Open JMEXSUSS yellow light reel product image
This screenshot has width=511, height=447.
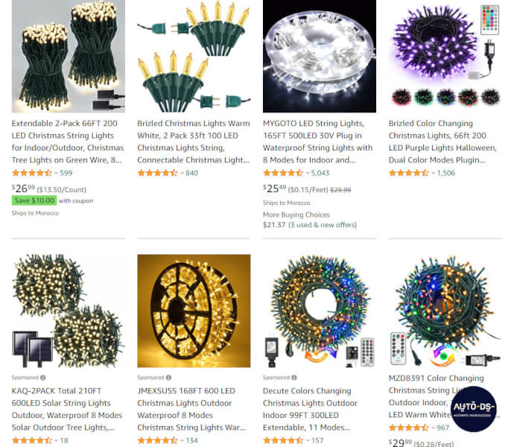point(194,311)
